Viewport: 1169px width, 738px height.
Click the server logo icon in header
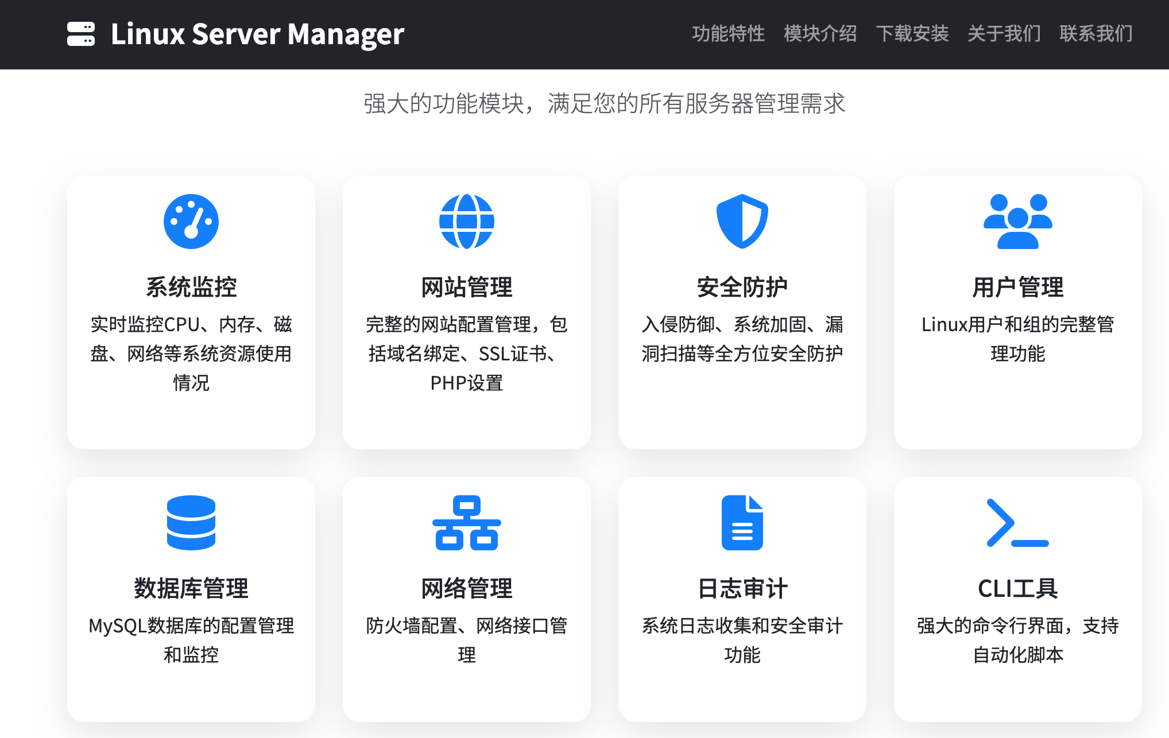80,34
